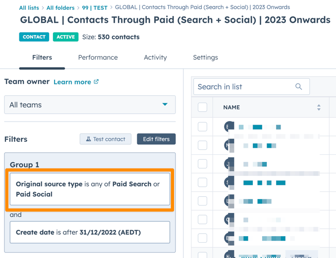Image resolution: width=336 pixels, height=258 pixels.
Task: Click the external link icon beside Learn more
Action: (96, 82)
